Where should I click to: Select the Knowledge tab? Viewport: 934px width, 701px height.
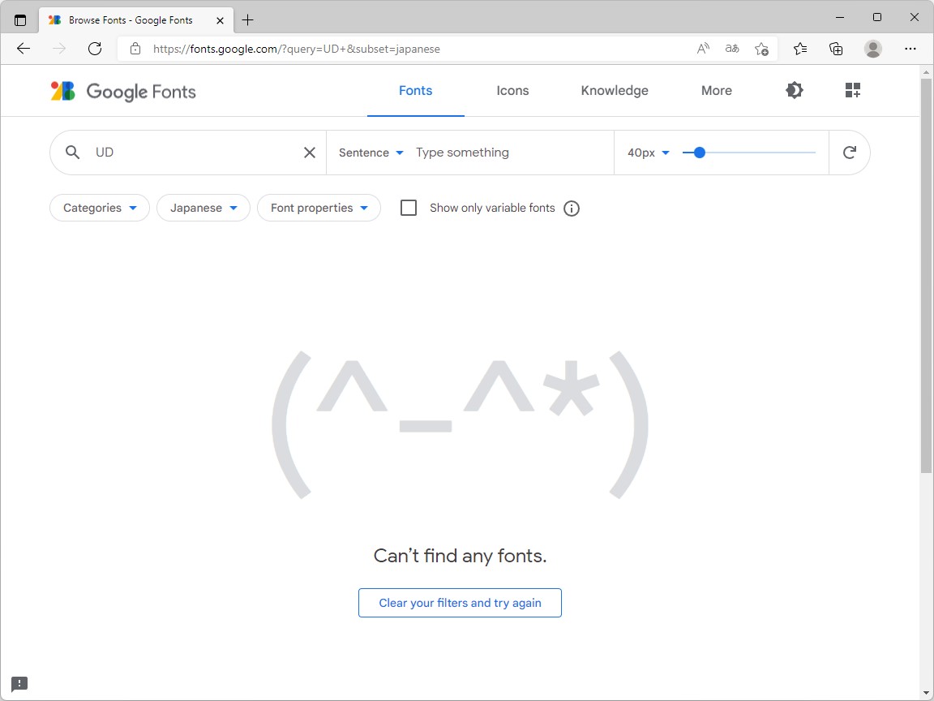tap(614, 90)
